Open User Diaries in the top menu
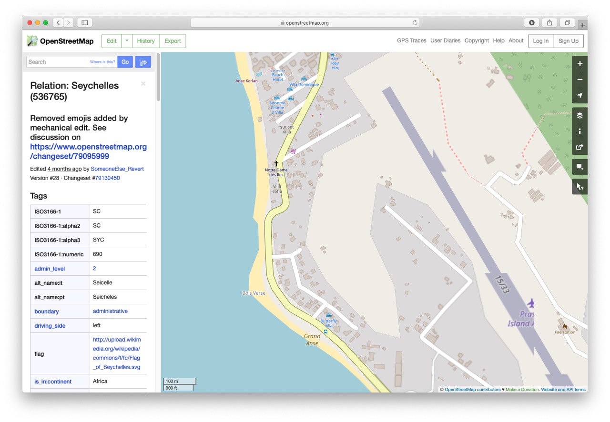610x422 pixels. pos(445,40)
